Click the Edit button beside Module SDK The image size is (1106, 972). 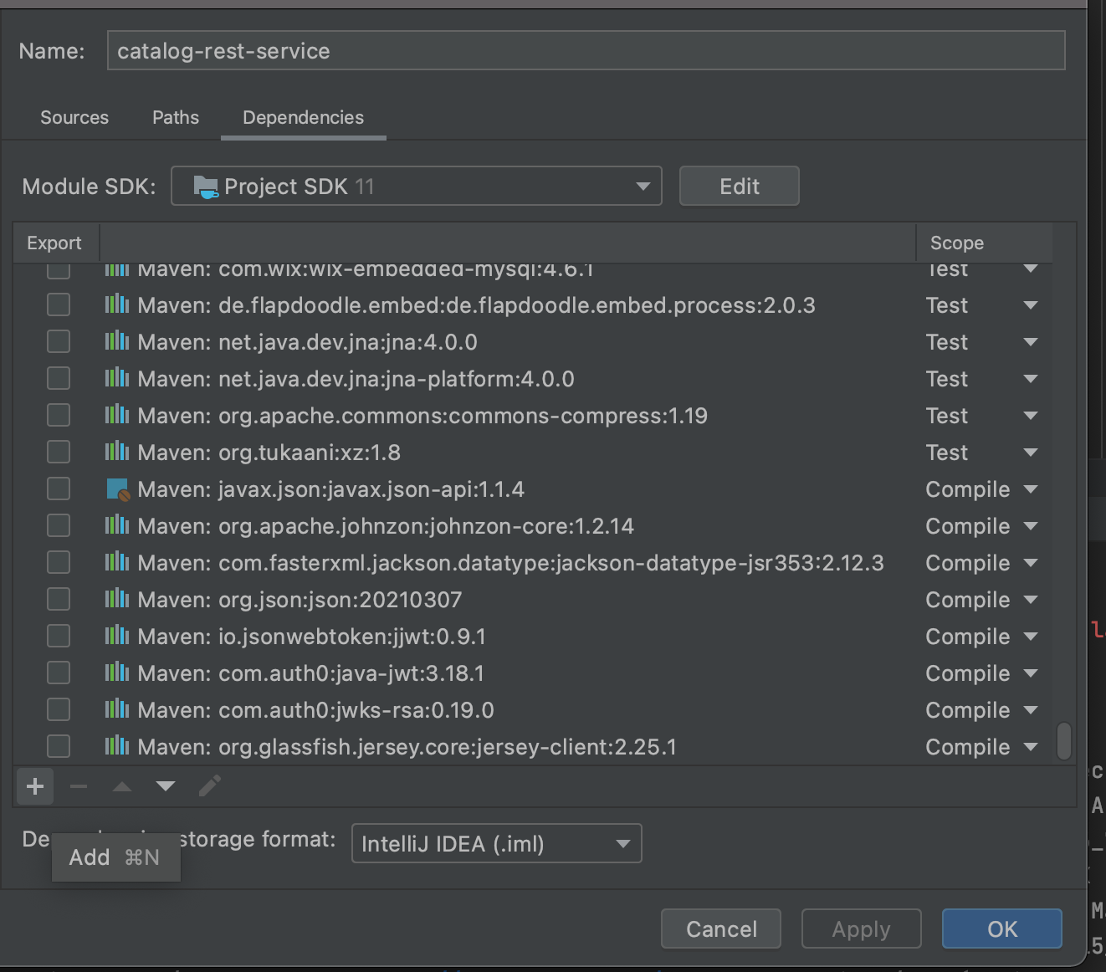coord(739,186)
